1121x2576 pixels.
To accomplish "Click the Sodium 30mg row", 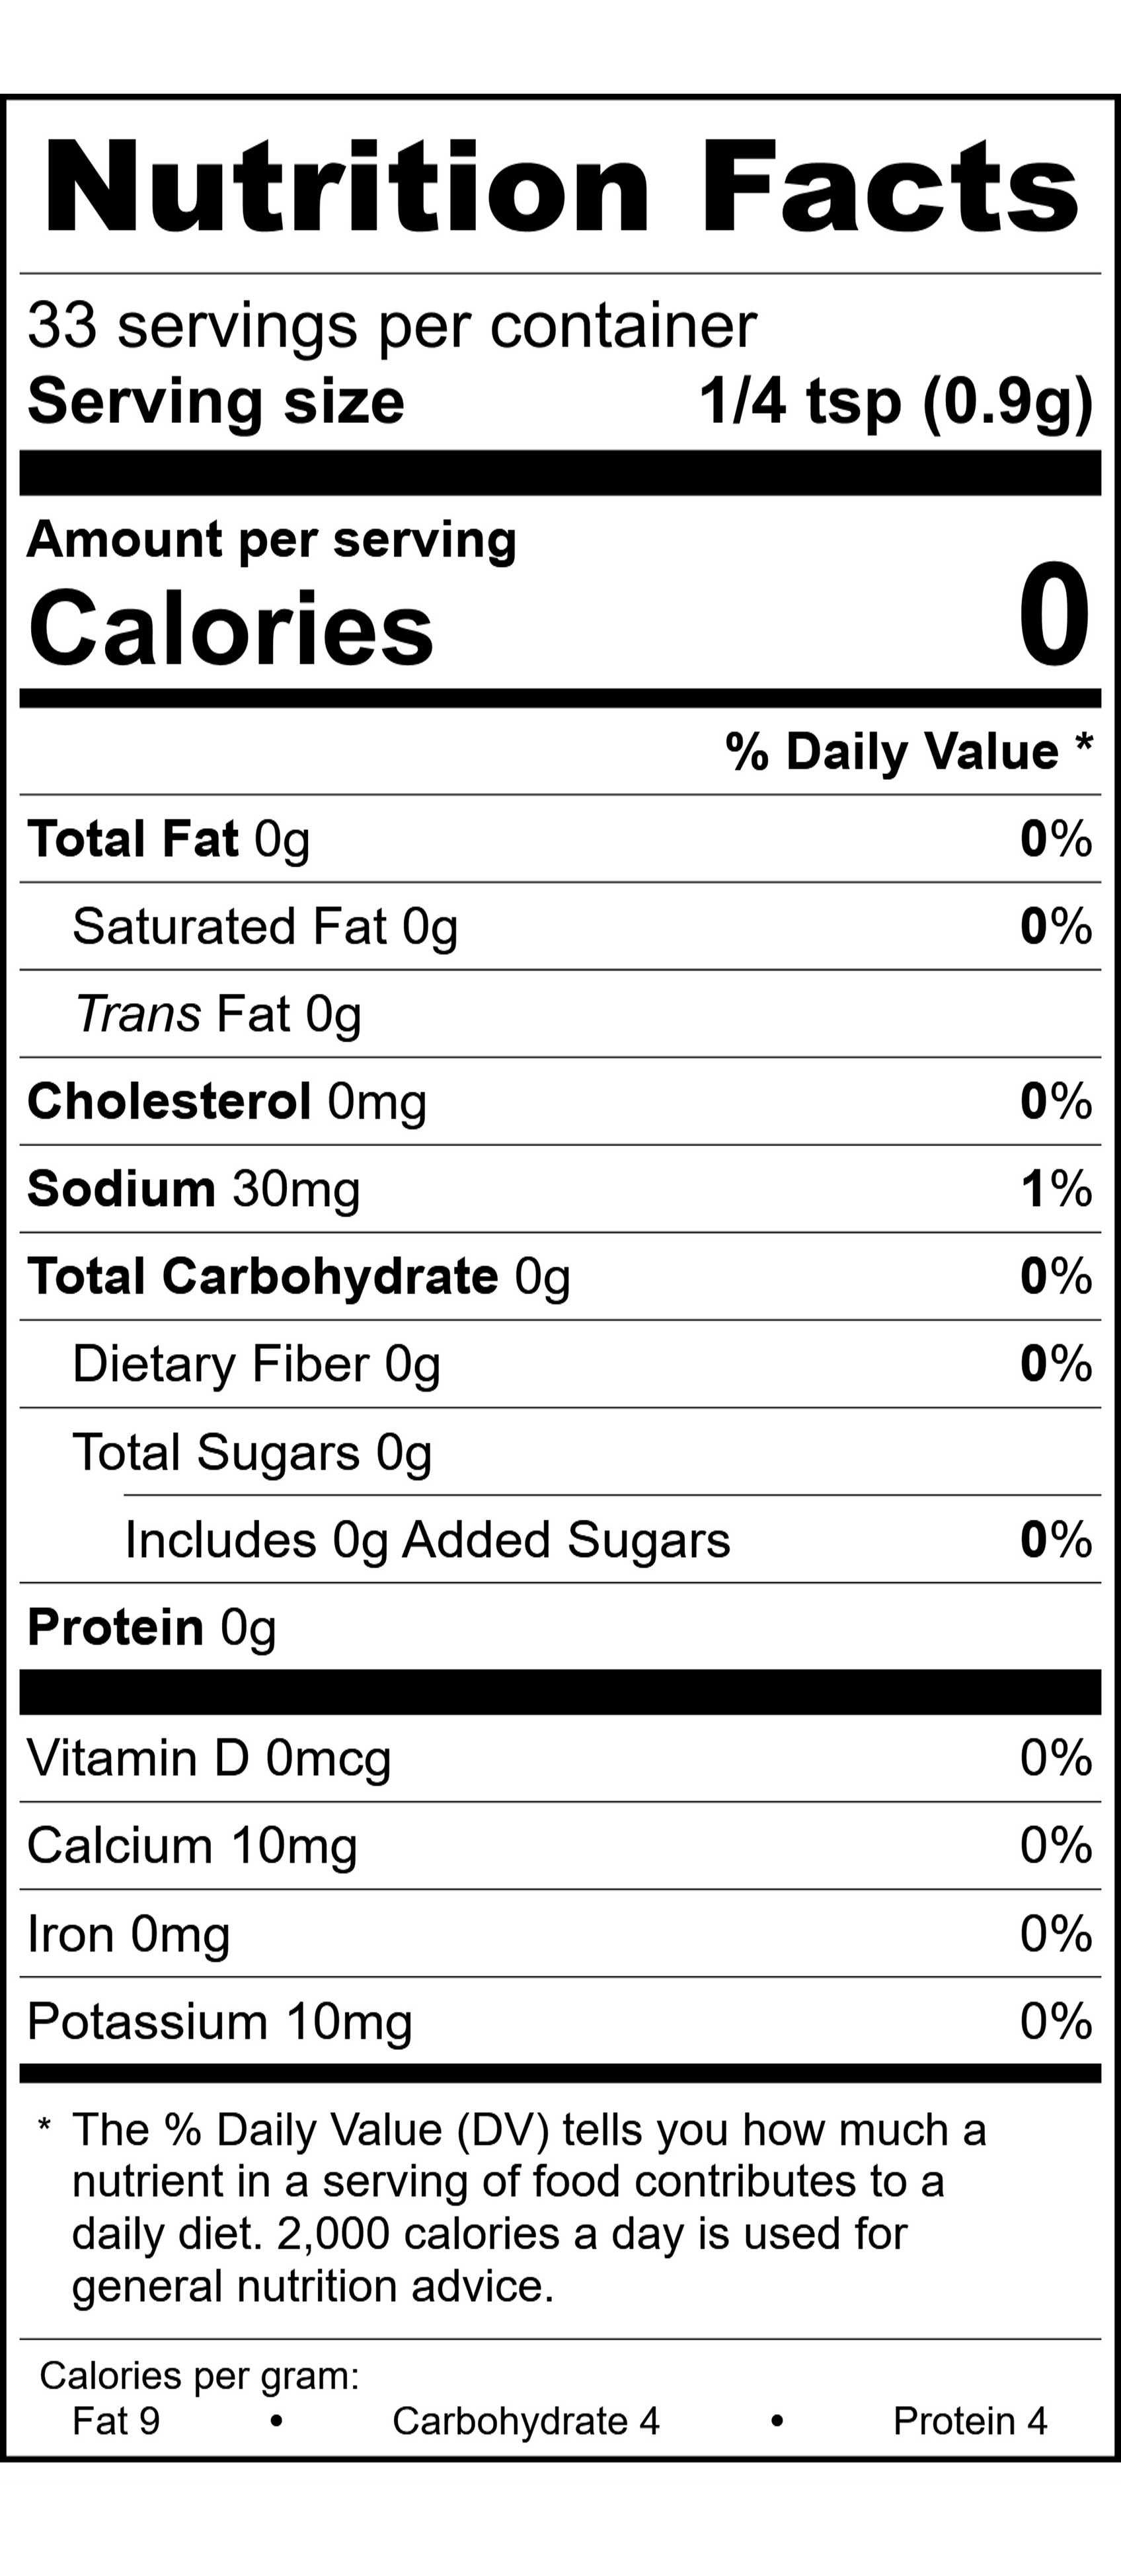I will click(193, 1189).
